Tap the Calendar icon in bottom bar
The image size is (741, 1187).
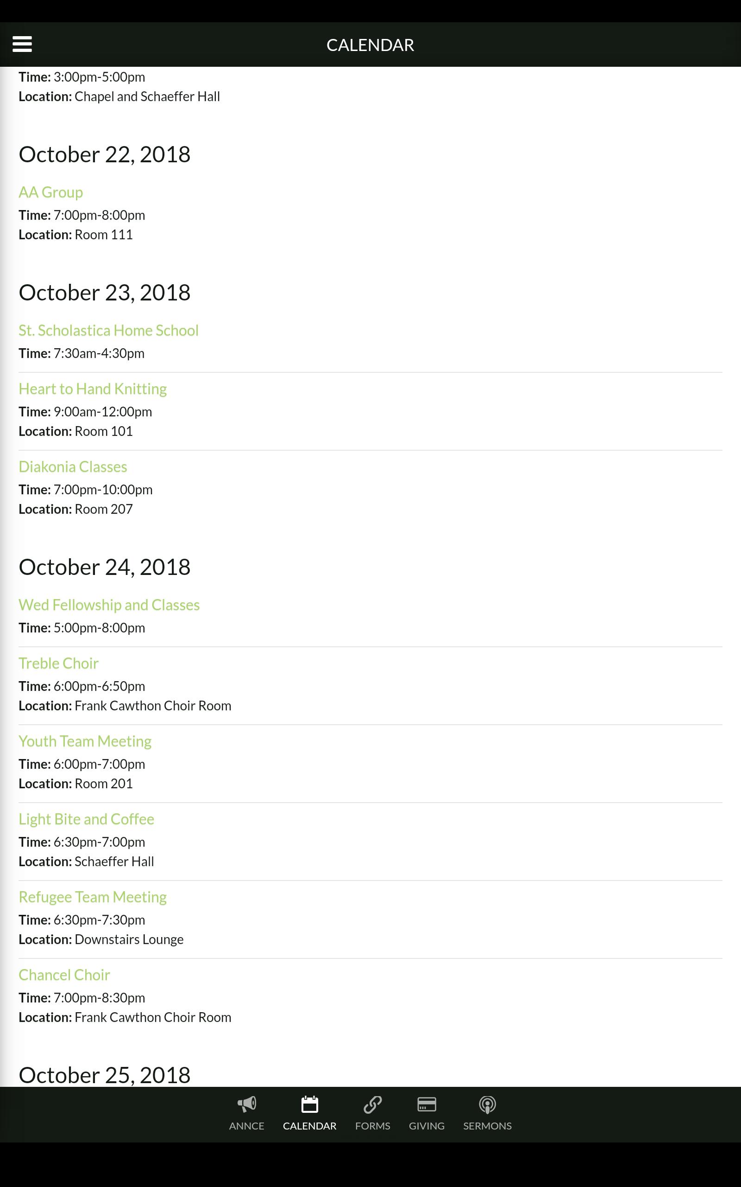coord(309,1104)
